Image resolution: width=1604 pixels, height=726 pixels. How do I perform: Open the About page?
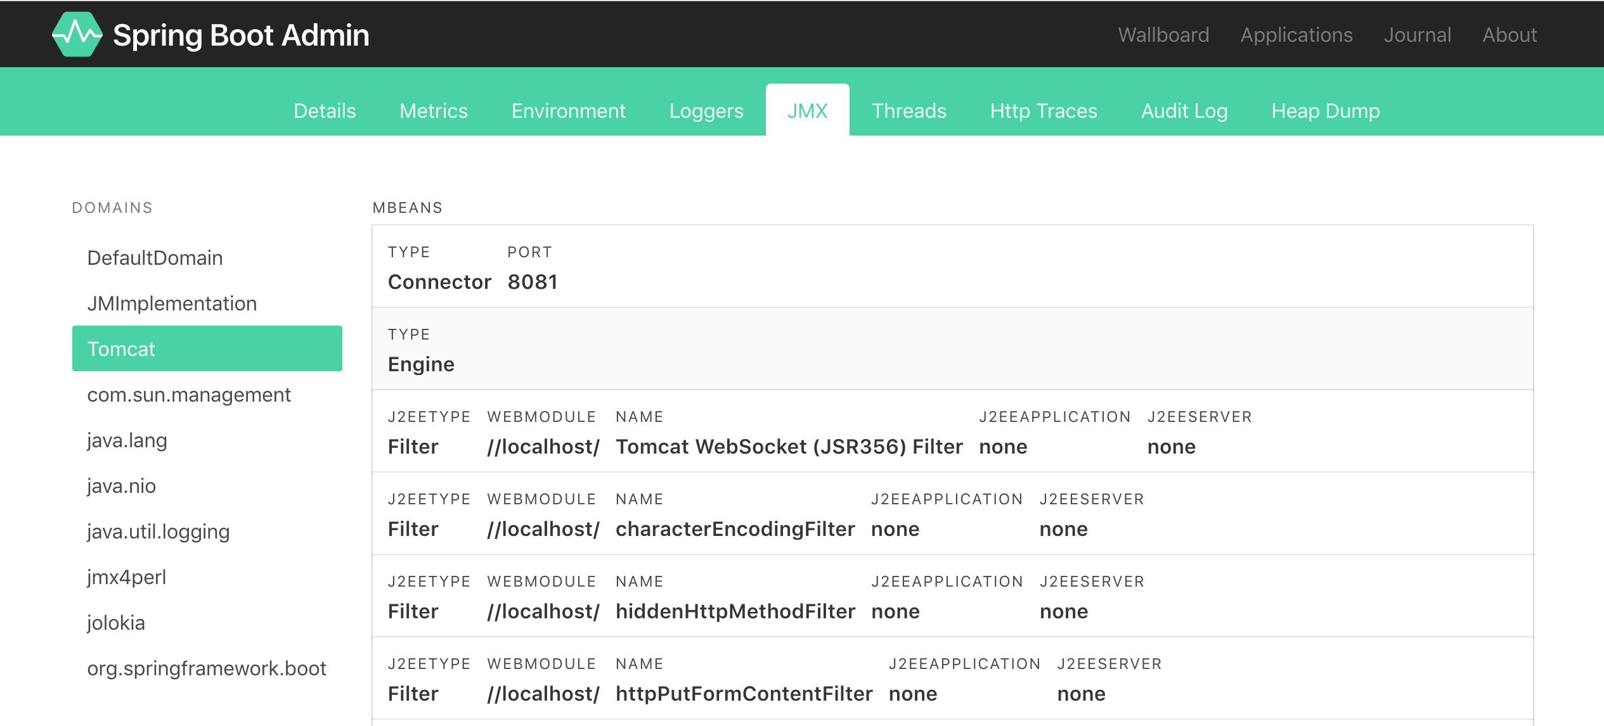(1510, 34)
